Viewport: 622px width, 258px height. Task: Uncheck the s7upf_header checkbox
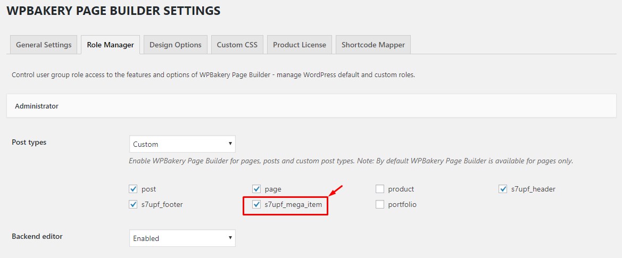[503, 189]
